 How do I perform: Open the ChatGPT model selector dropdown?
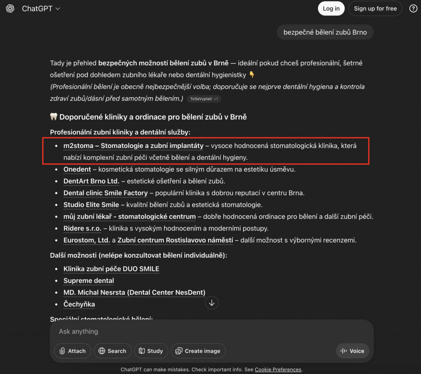[x=41, y=8]
